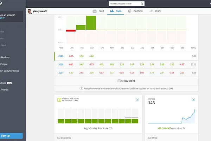The height and width of the screenshot is (141, 211).
Task: Click the Chart tab line icon
Action: click(151, 11)
